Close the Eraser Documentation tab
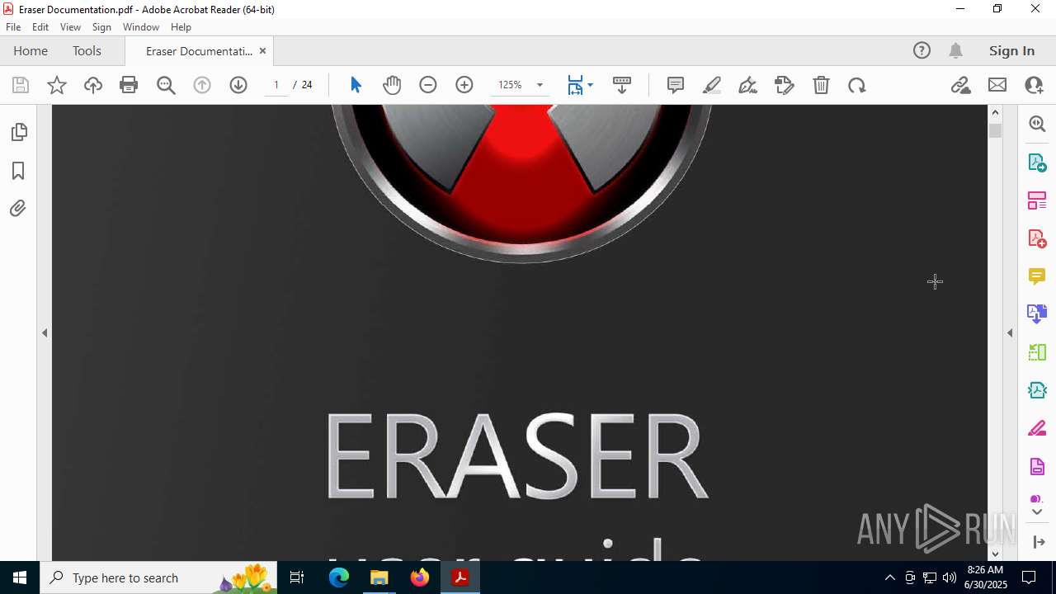Screen dimensions: 1056x594 click(x=262, y=50)
